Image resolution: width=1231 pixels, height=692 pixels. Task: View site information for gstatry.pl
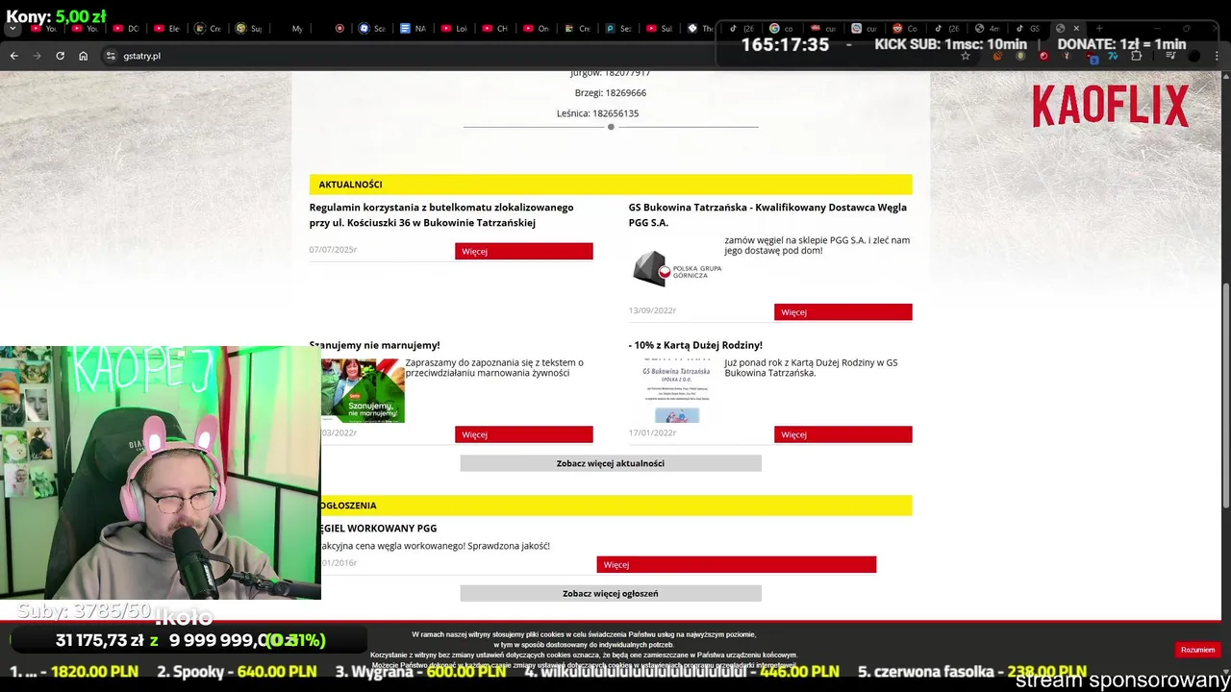tap(111, 56)
